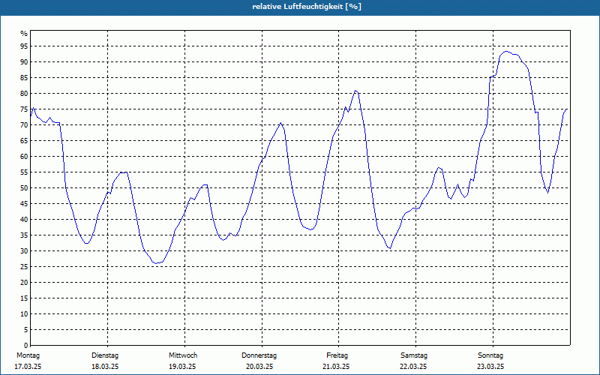The width and height of the screenshot is (600, 375).
Task: Click the date '17.03.25'
Action: 28,367
